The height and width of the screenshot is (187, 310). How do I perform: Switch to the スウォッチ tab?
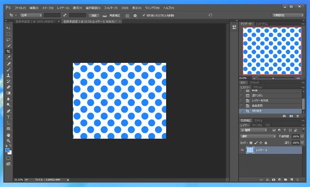[254, 83]
